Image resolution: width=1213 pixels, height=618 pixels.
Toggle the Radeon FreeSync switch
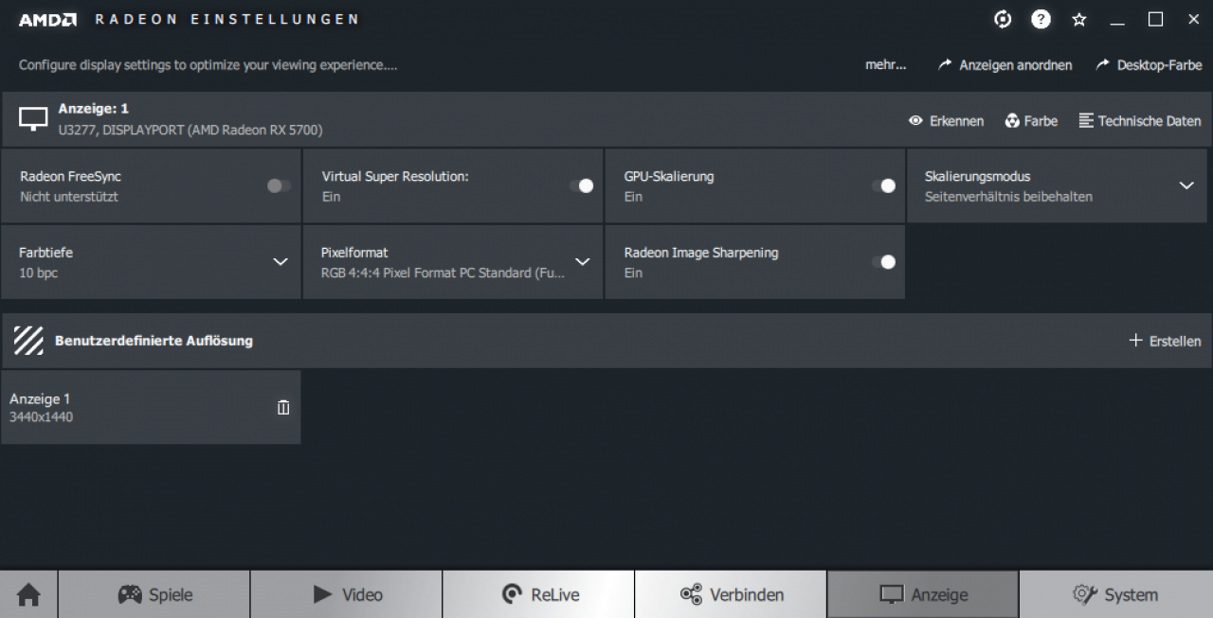279,185
